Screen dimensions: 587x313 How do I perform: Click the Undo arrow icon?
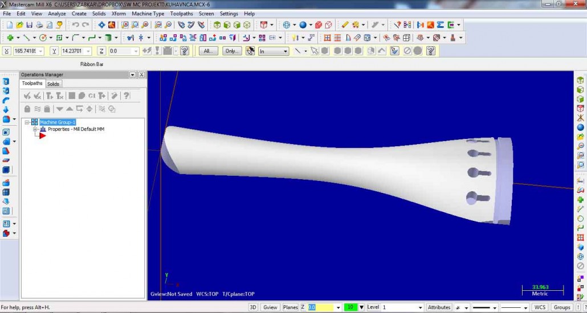point(75,25)
